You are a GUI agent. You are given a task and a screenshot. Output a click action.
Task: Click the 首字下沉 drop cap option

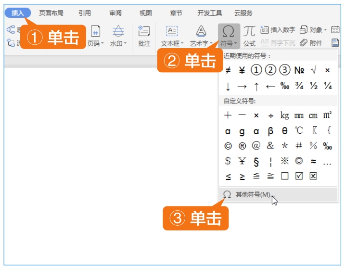tap(278, 43)
